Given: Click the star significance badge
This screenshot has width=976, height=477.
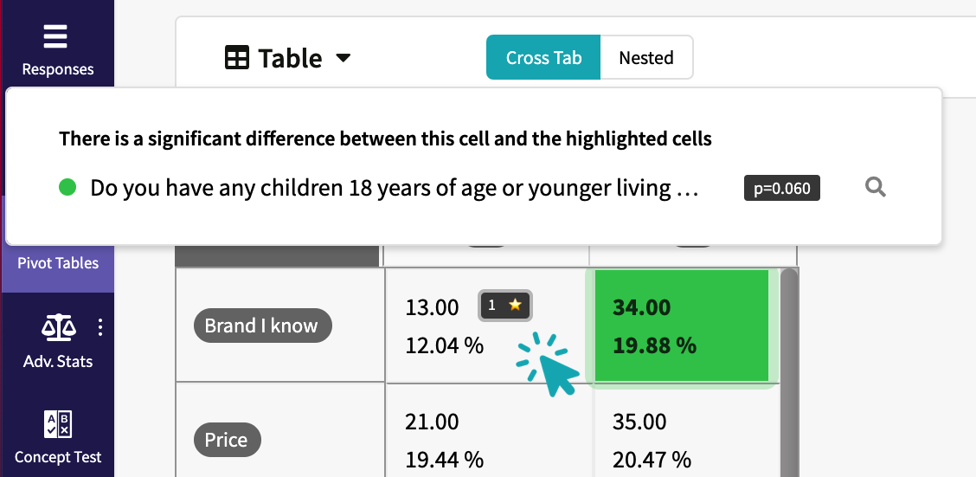Looking at the screenshot, I should (x=504, y=305).
